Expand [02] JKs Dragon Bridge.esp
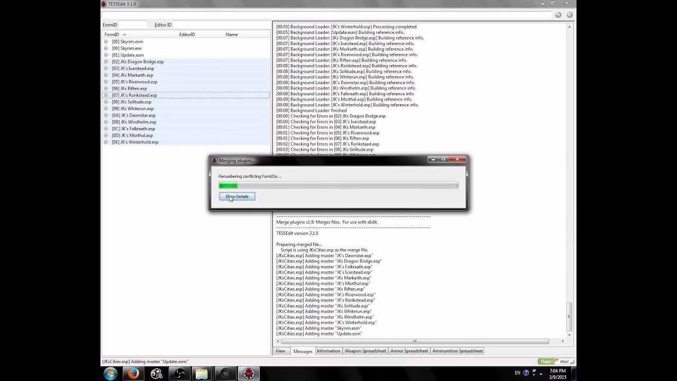The height and width of the screenshot is (381, 677). click(106, 61)
